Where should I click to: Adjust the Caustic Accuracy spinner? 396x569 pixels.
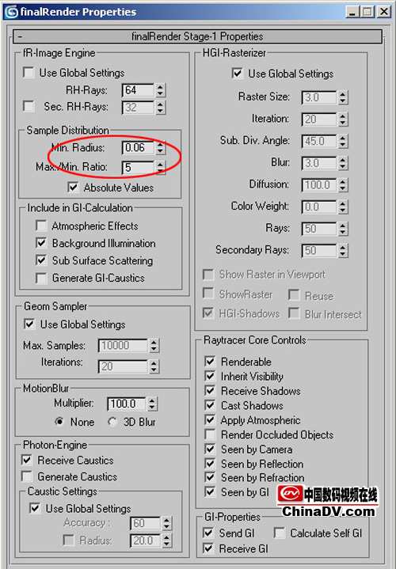166,523
